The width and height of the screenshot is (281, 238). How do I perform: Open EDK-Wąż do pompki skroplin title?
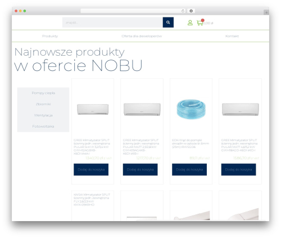click(191, 143)
